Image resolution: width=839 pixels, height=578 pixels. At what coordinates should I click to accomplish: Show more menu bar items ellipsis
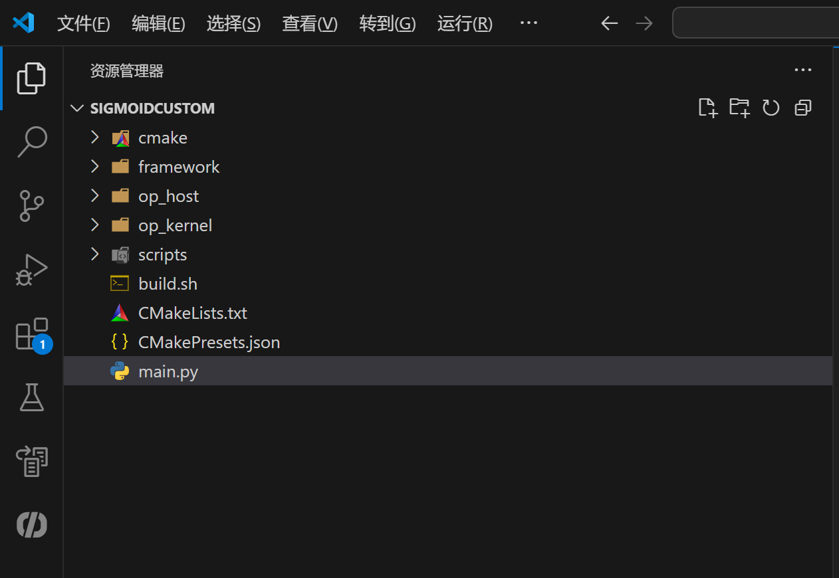pos(529,23)
